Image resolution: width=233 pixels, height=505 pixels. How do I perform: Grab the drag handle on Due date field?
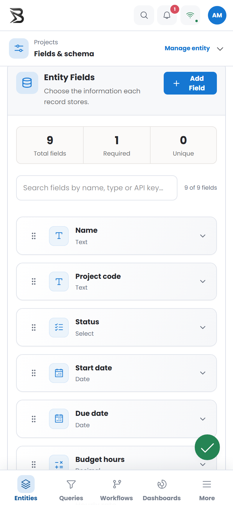click(x=34, y=419)
